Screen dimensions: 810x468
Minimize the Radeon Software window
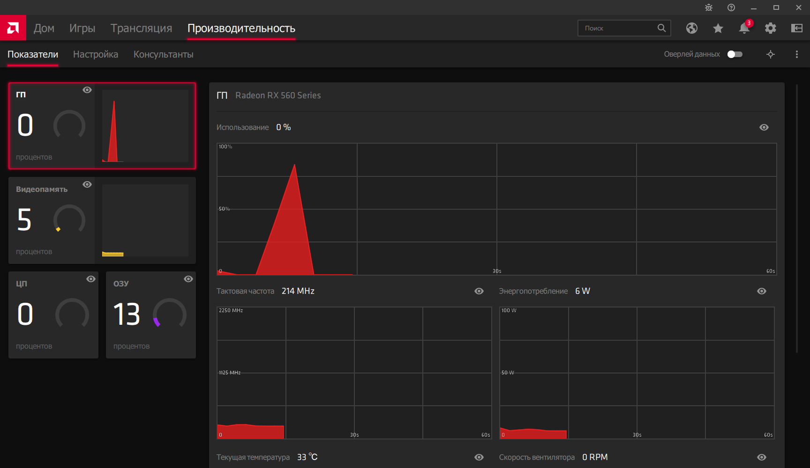(x=754, y=7)
